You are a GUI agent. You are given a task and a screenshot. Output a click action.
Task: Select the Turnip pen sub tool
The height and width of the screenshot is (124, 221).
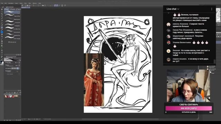click(x=12, y=22)
